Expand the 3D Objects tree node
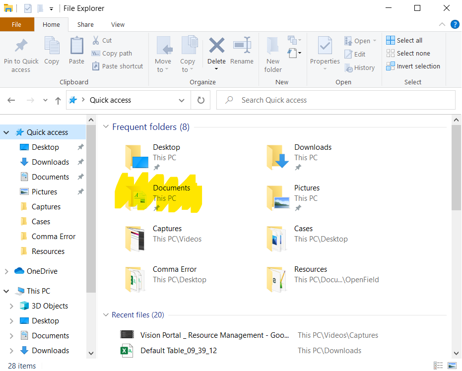 pos(11,306)
